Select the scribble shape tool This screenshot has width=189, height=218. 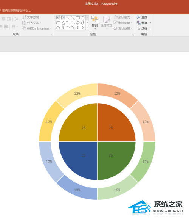pyautogui.click(x=63, y=28)
